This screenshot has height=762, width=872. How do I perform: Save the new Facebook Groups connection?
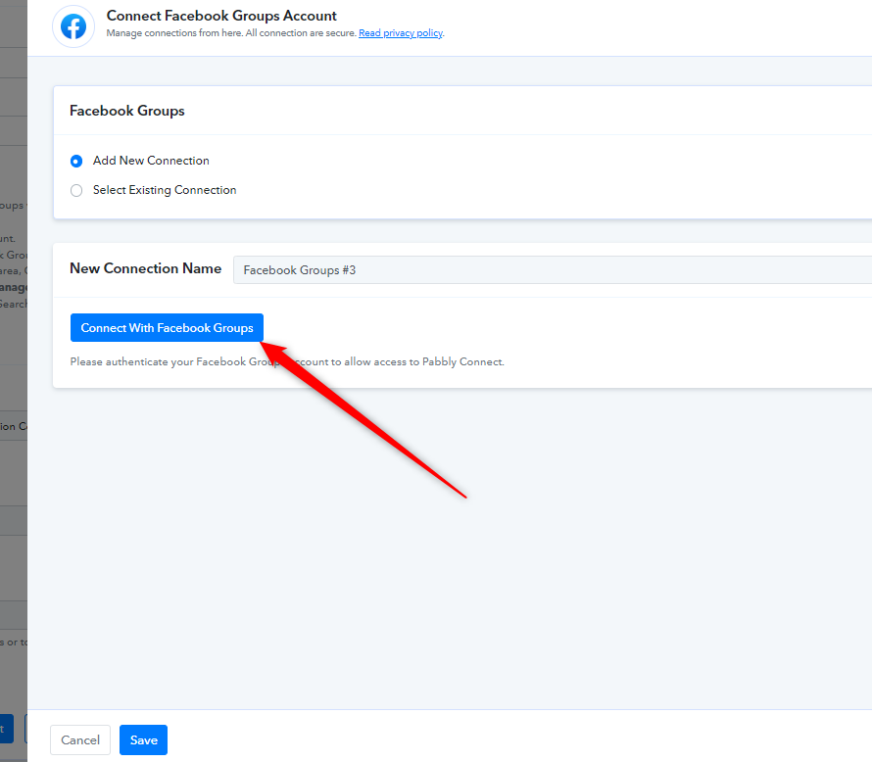tap(143, 739)
